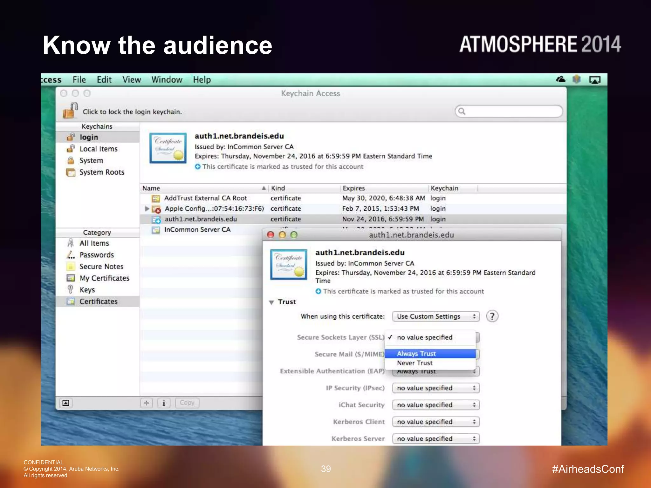Screen dimensions: 651x488
Task: Click the InCommon Server CA certificate icon
Action: (x=156, y=230)
